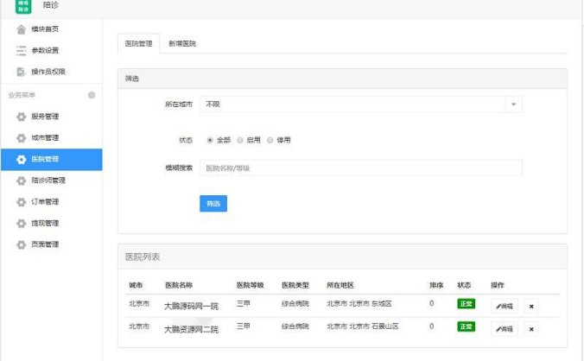Click the 排序 column header
This screenshot has width=584, height=361.
pyautogui.click(x=436, y=286)
